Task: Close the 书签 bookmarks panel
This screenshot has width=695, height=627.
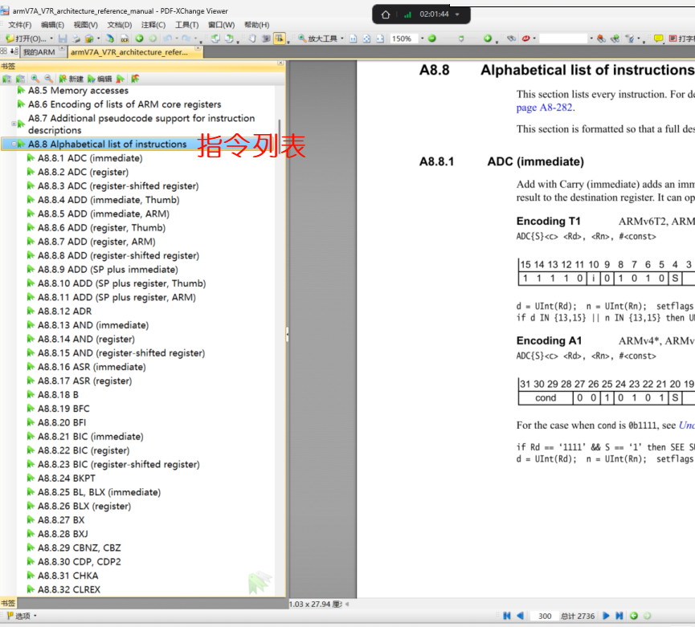Action: pos(280,63)
